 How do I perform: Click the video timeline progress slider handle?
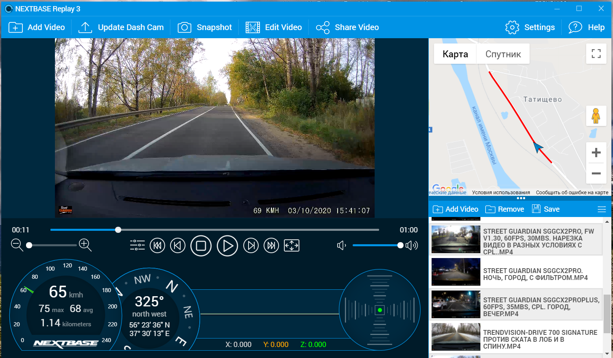[x=118, y=230]
